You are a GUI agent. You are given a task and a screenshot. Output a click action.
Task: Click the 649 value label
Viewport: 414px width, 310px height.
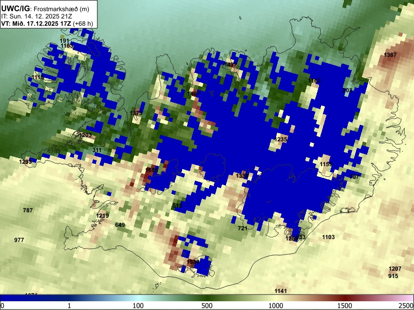(120, 225)
